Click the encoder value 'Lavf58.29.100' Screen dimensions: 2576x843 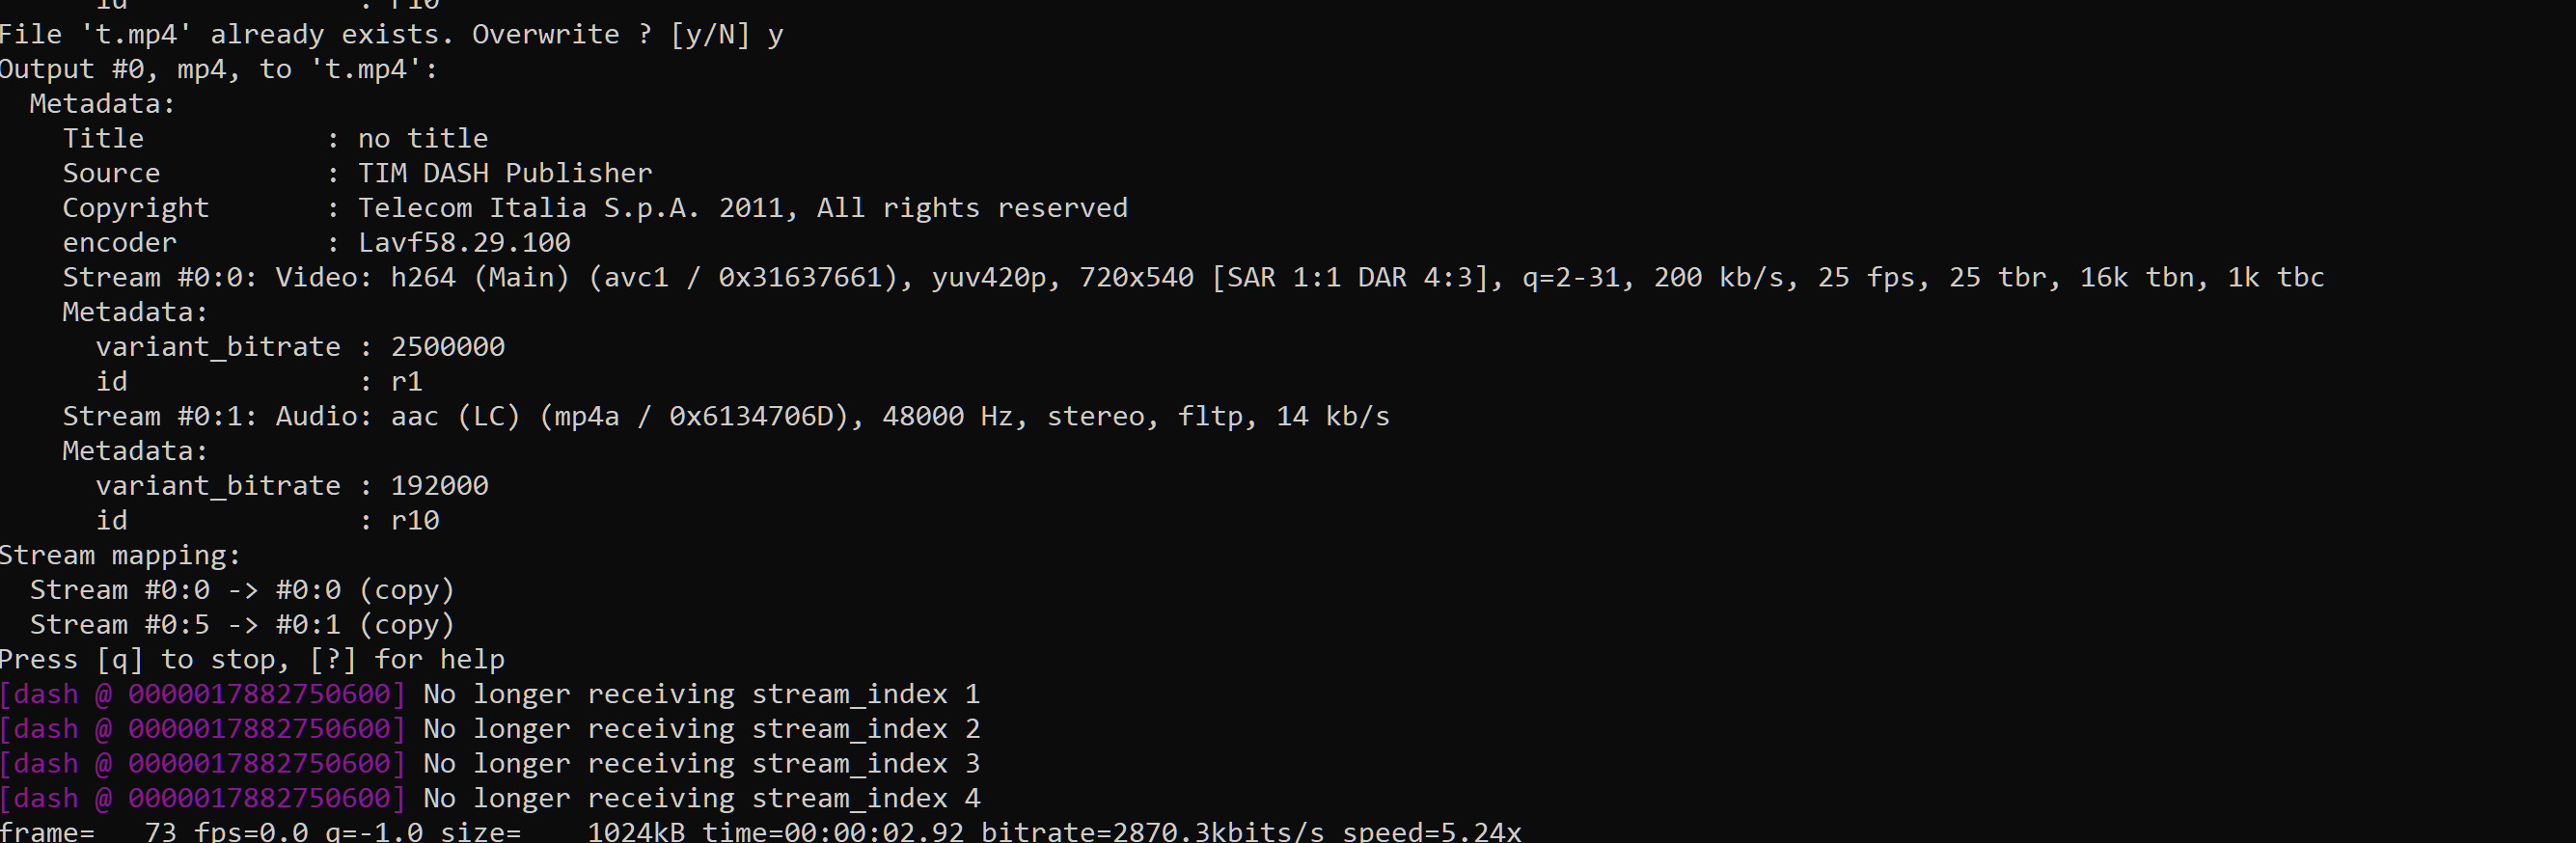pos(464,243)
